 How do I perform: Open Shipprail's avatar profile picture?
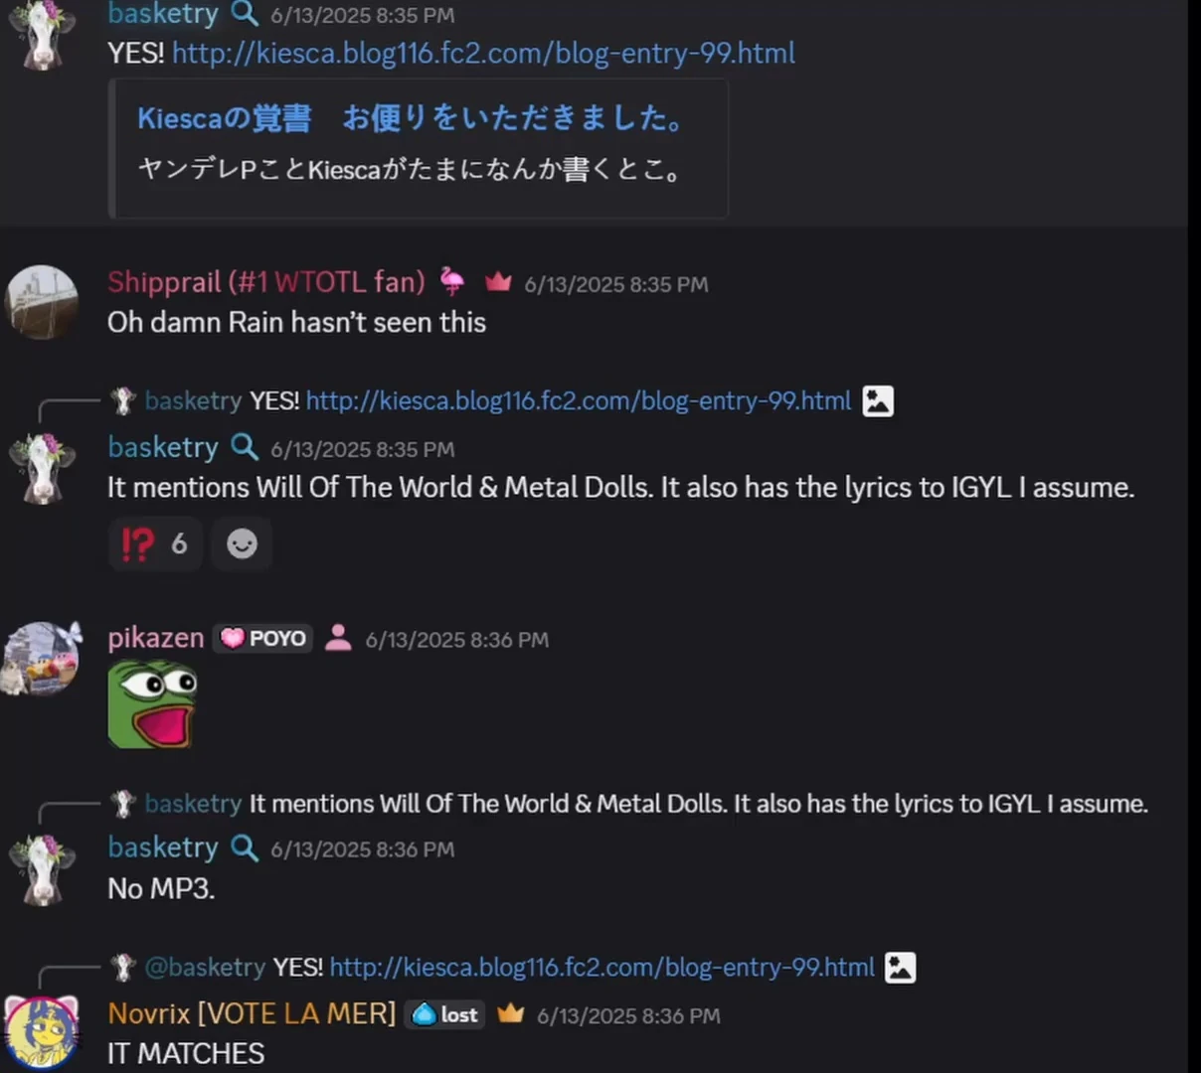point(42,302)
